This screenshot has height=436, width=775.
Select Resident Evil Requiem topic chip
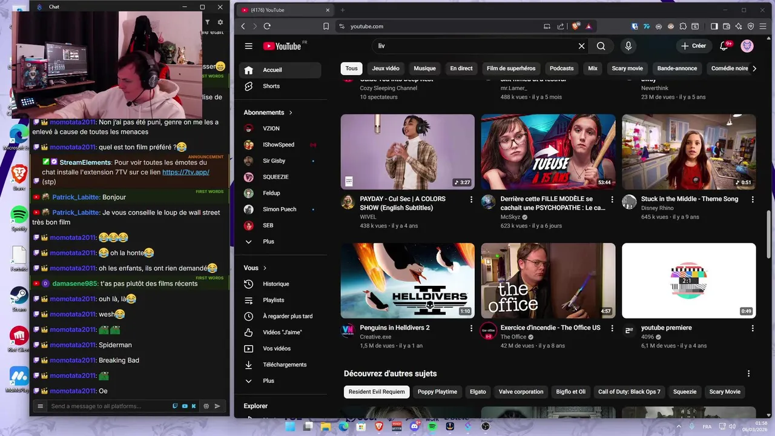[x=377, y=392]
